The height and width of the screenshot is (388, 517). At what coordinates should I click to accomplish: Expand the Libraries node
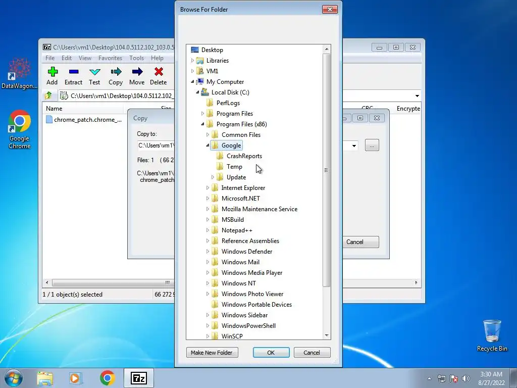tap(192, 61)
